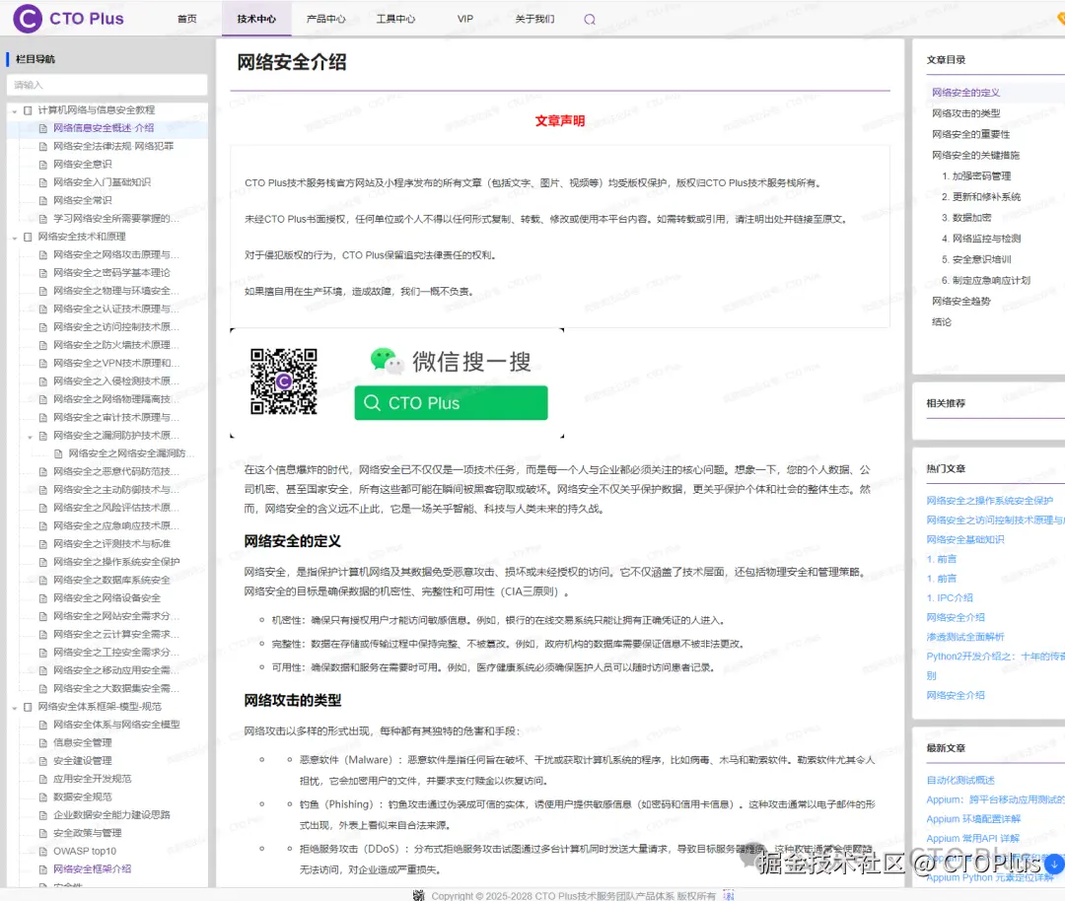Click the QR code image in the article
Screen dimensions: 1065x901
click(x=285, y=380)
